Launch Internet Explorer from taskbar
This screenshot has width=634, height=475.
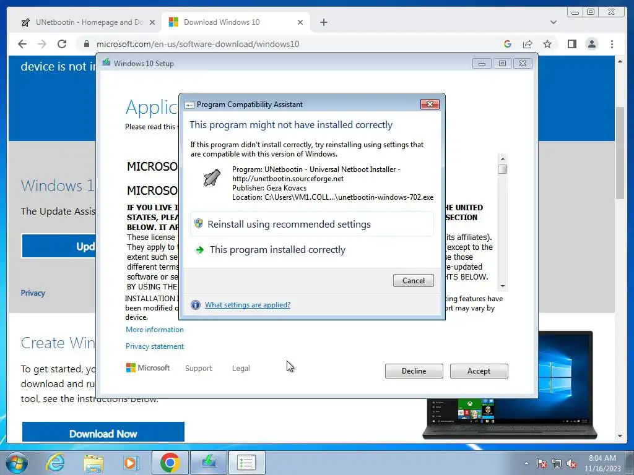tap(55, 463)
